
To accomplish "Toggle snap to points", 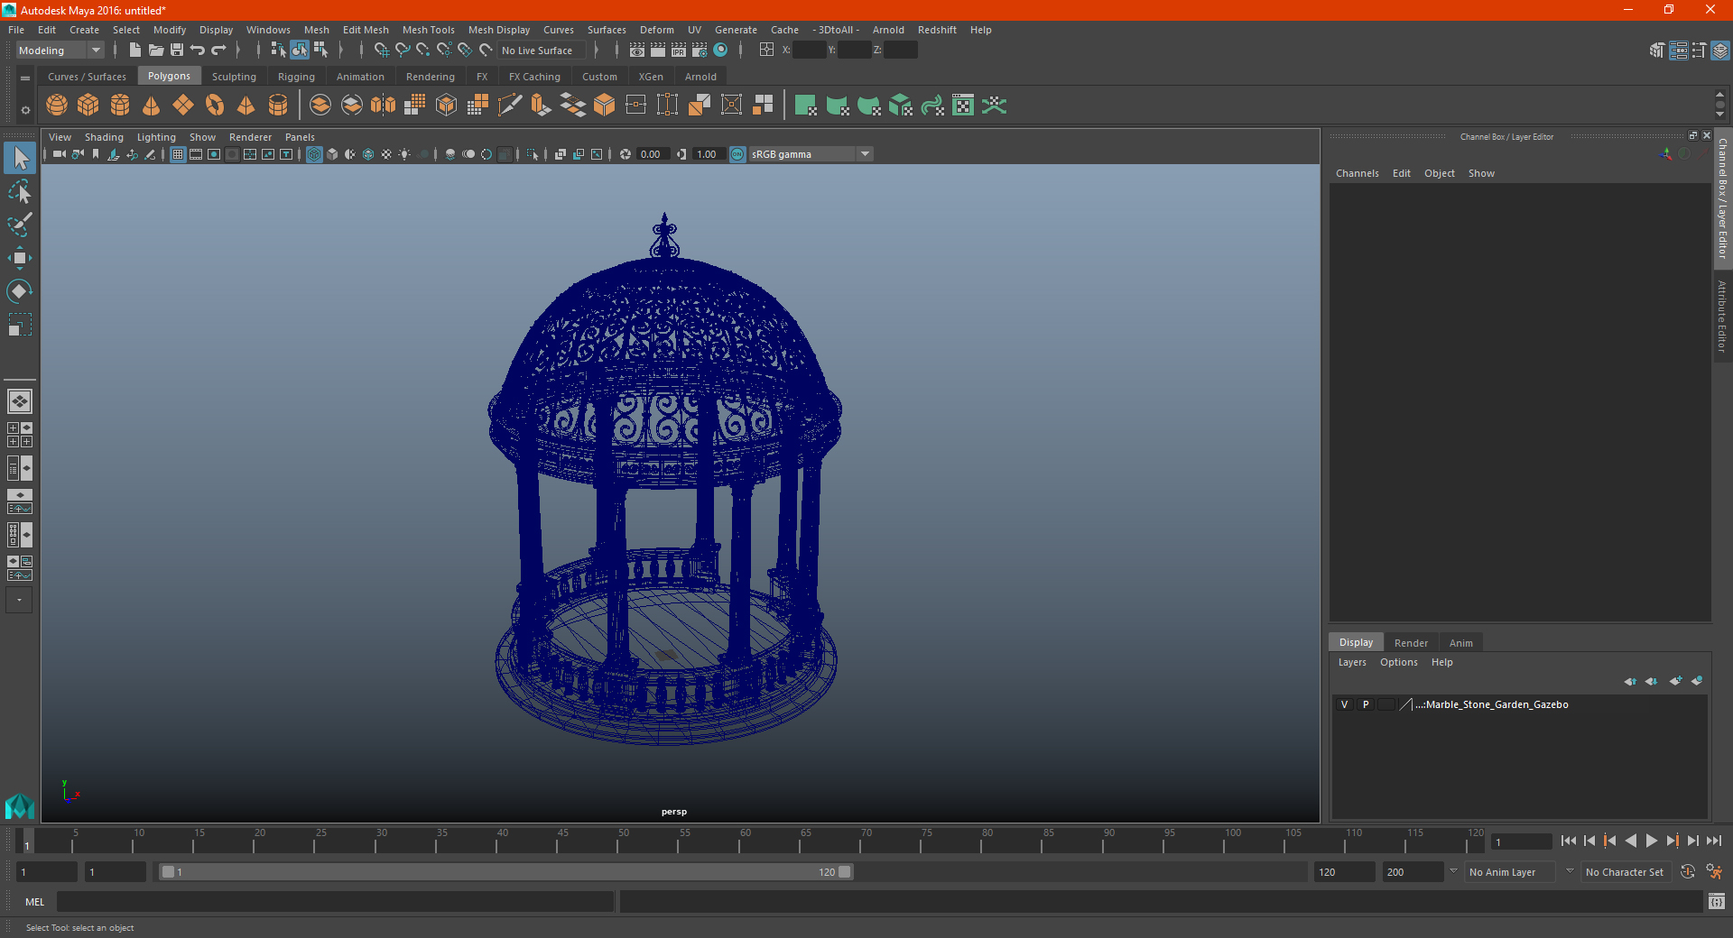I will click(x=423, y=50).
